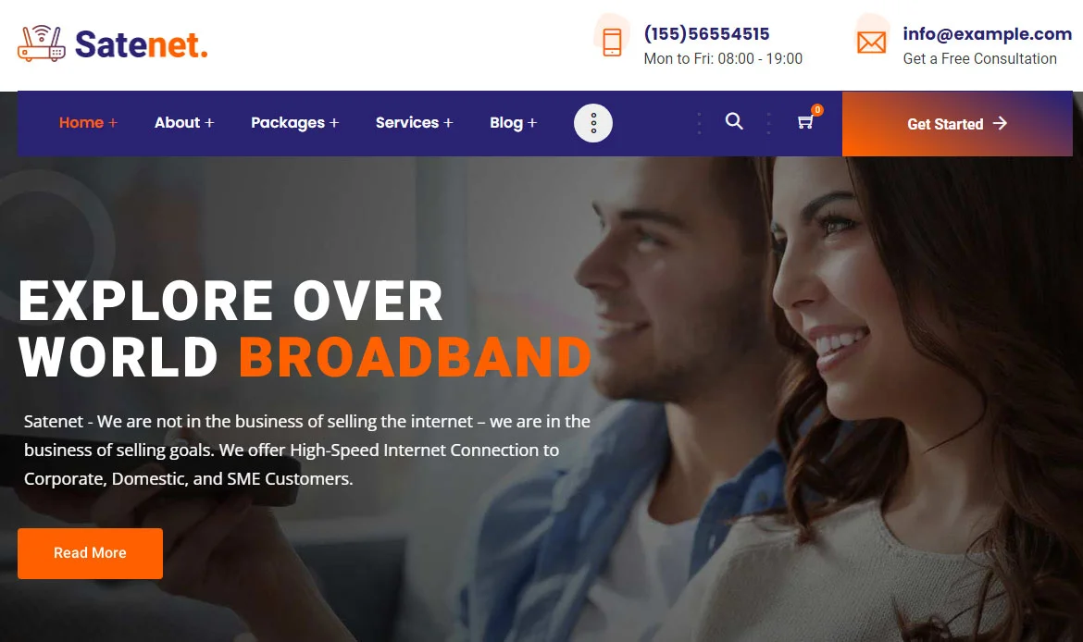Image resolution: width=1083 pixels, height=642 pixels.
Task: Click the arrow beside Get Started
Action: 1000,124
